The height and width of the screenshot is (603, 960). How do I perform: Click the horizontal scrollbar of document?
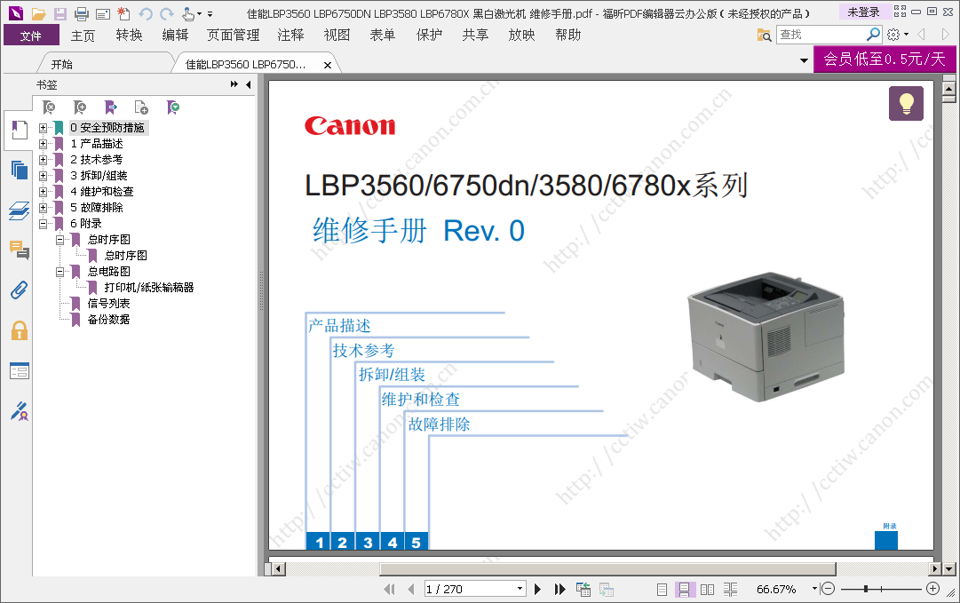(607, 568)
